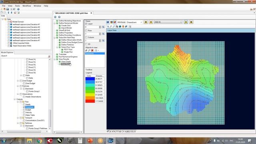The image size is (256, 144).
Task: Open the Tools menu
Action: 17,6
